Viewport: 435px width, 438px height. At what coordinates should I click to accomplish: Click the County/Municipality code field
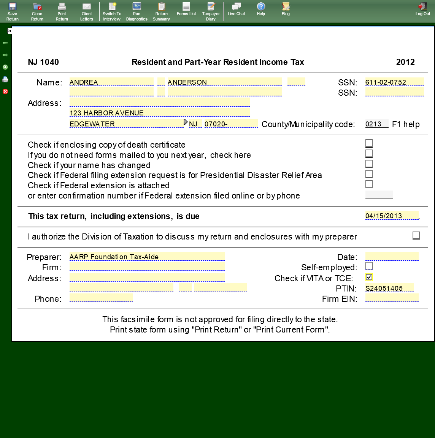click(x=376, y=124)
